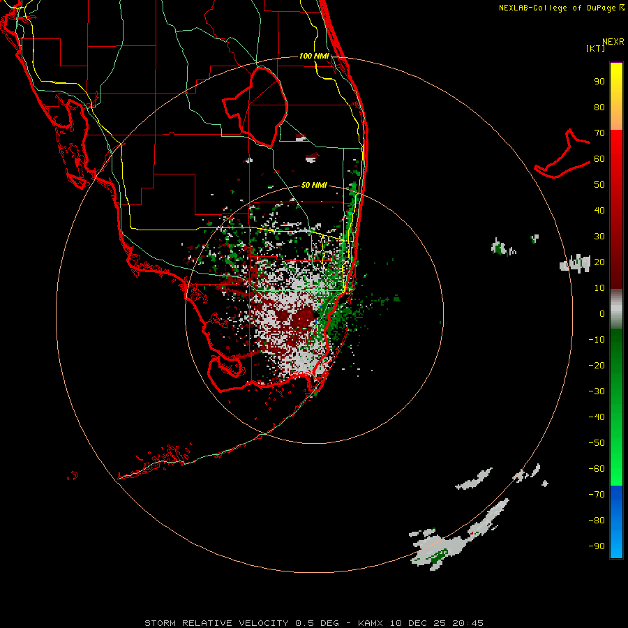
Task: Click the -90 value on velocity scale
Action: point(597,546)
